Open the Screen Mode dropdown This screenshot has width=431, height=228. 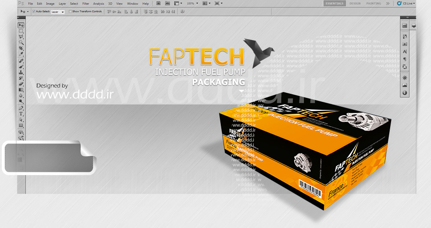pos(219,4)
